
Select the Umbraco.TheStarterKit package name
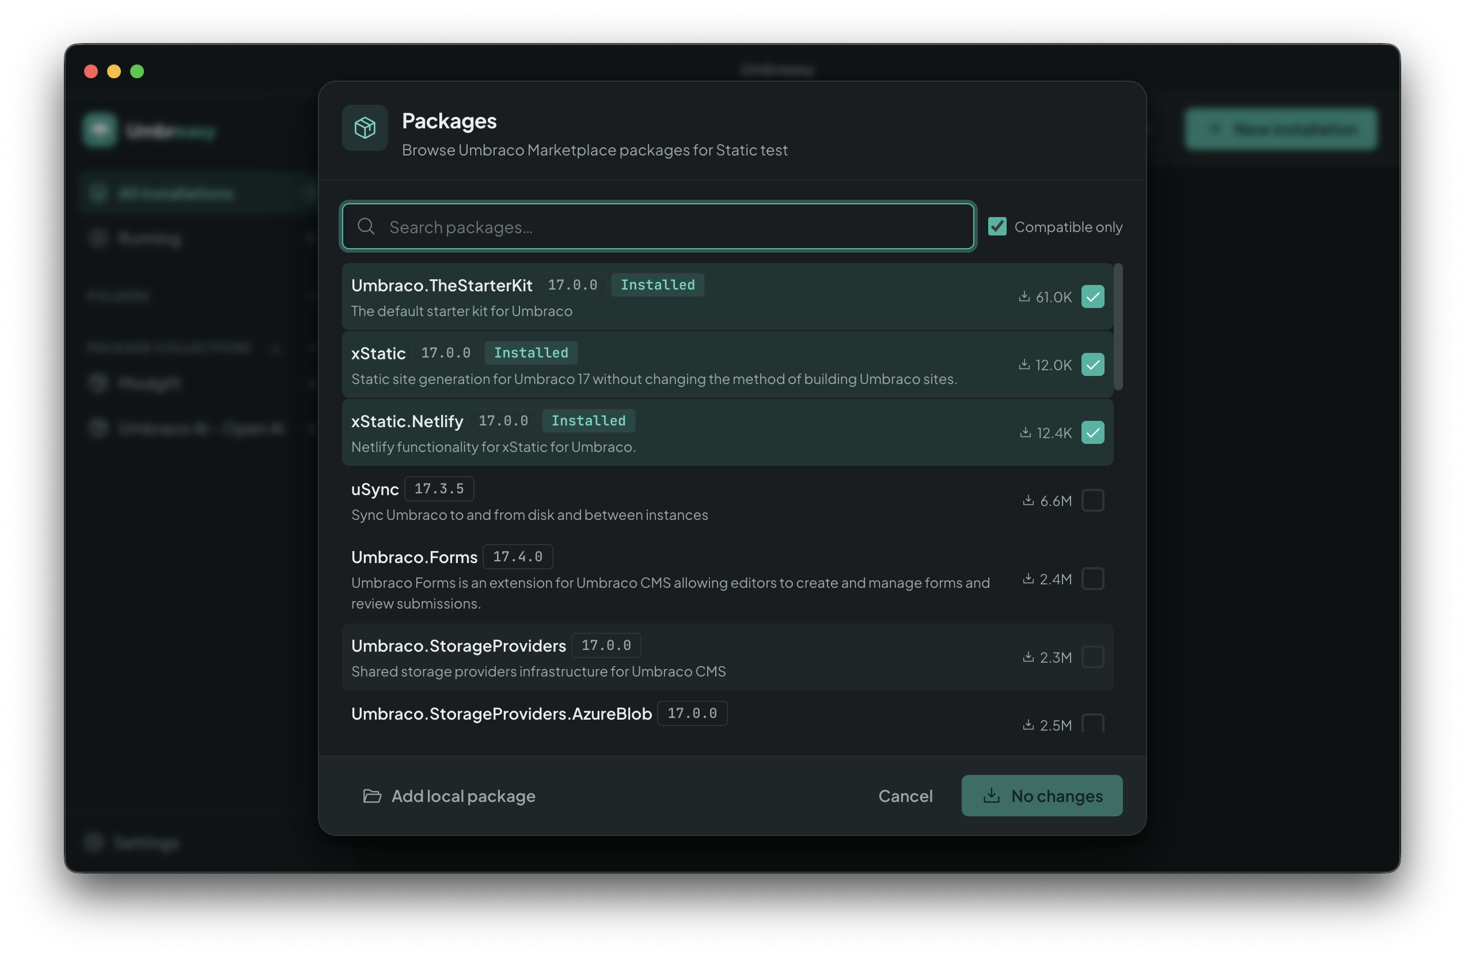pyautogui.click(x=441, y=285)
